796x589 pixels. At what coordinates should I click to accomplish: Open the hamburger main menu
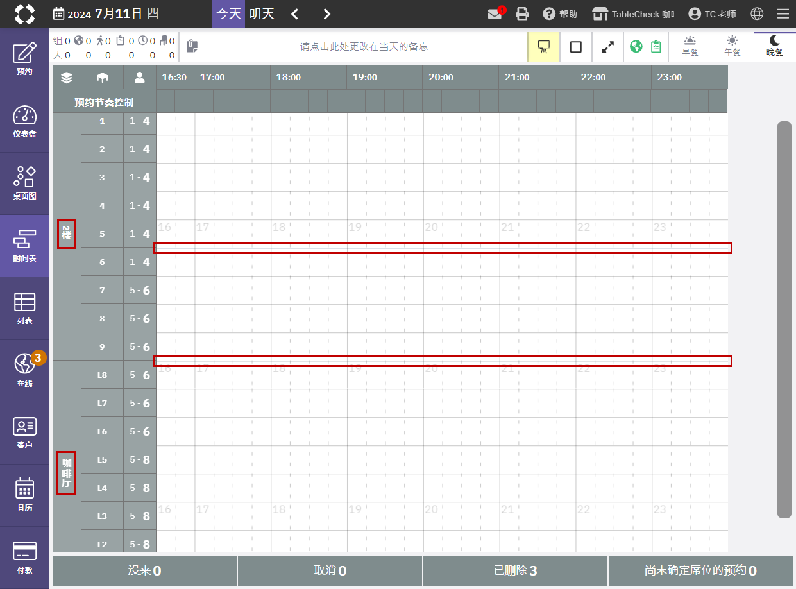(x=783, y=14)
